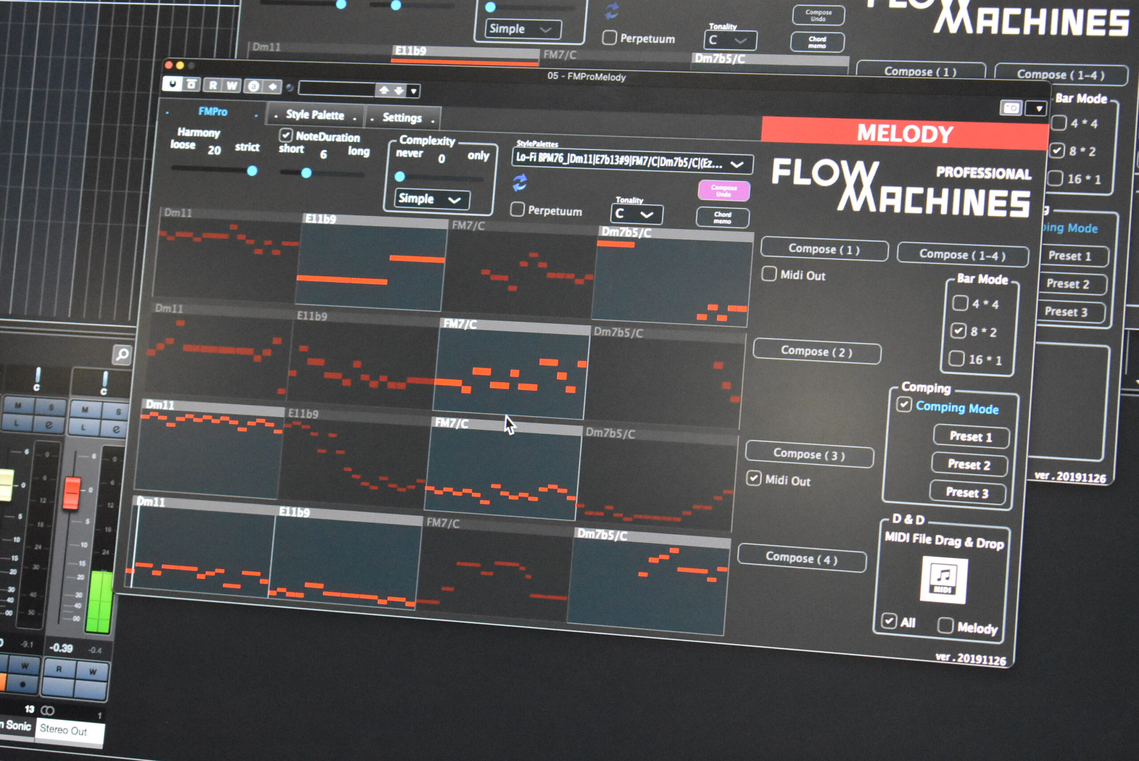This screenshot has width=1139, height=761.
Task: Load the previous preset with up arrow
Action: (x=384, y=90)
